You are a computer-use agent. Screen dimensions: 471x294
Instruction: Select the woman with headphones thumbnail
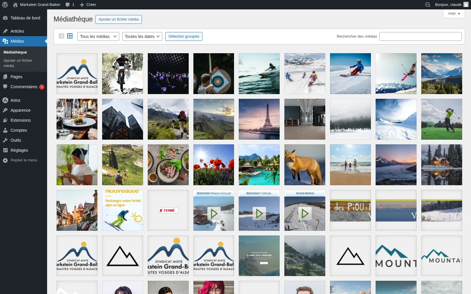click(77, 165)
